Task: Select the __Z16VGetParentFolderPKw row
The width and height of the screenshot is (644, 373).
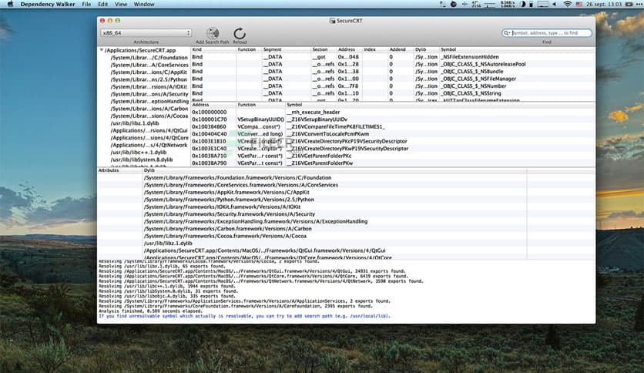Action: 393,163
